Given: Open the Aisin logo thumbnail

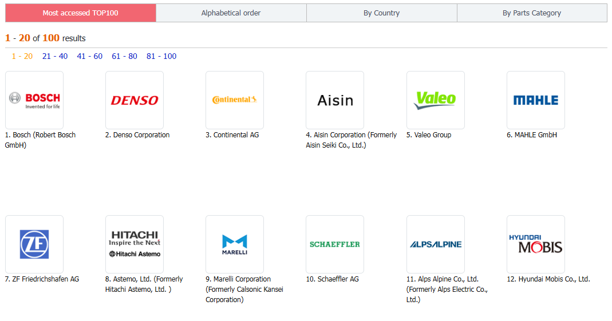Looking at the screenshot, I should [335, 100].
